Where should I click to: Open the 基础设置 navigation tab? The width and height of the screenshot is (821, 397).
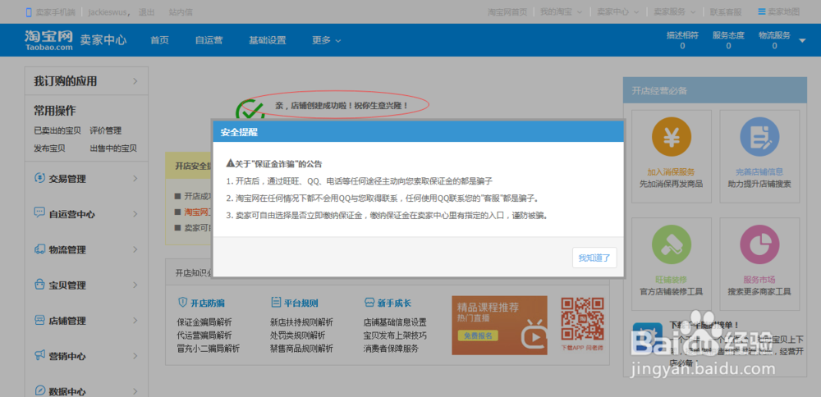click(x=267, y=40)
